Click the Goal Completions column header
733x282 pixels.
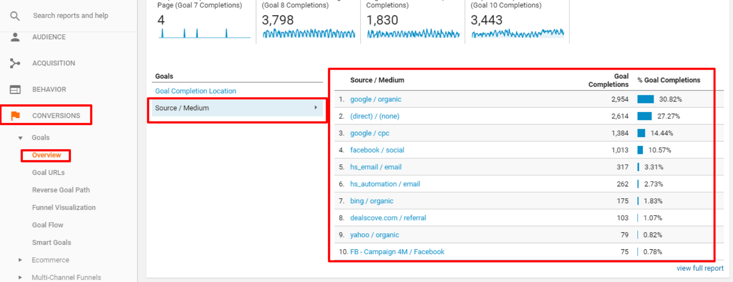coord(609,80)
